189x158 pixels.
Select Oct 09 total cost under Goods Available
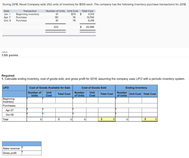tap(64, 115)
